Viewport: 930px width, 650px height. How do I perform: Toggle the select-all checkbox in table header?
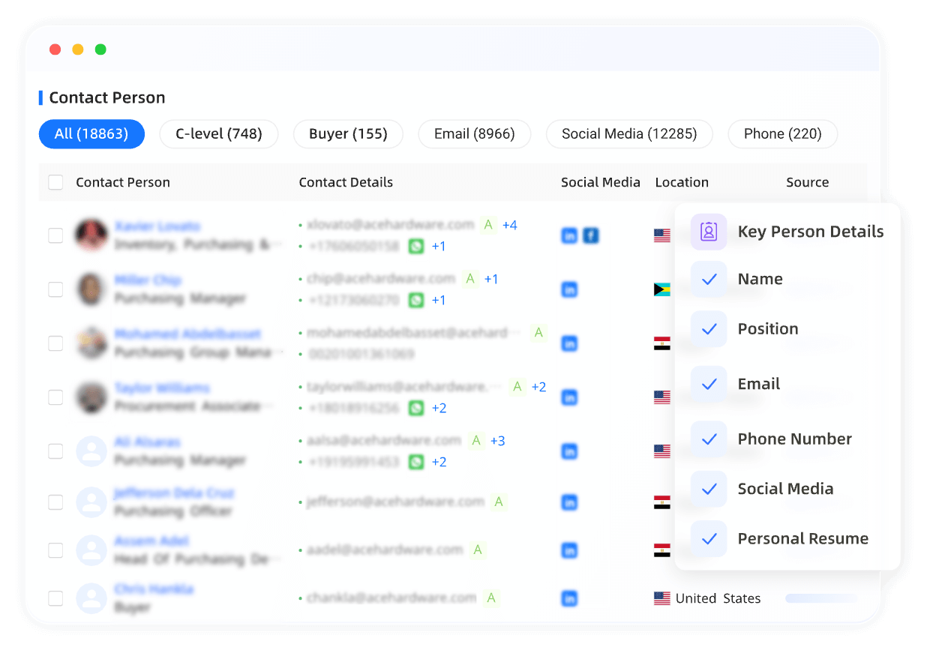pyautogui.click(x=55, y=182)
